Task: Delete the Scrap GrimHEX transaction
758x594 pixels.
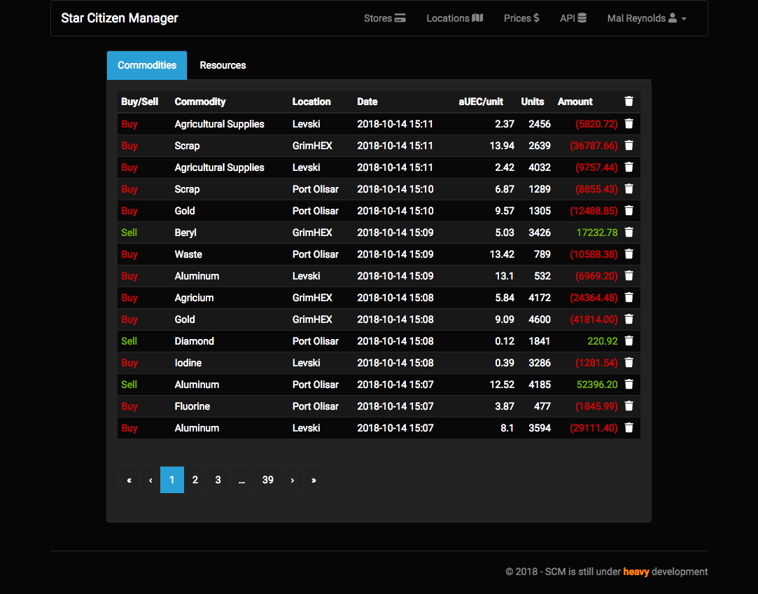Action: (629, 145)
